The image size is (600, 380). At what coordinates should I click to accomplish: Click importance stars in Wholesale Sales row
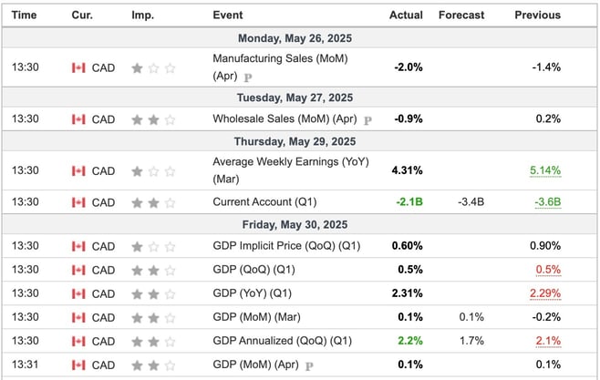tap(153, 120)
